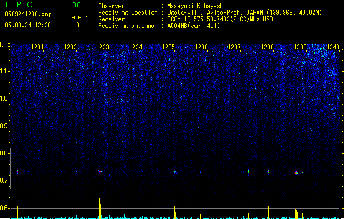Click the 'Receiving Location' label
The width and height of the screenshot is (345, 219).
[x=128, y=13]
